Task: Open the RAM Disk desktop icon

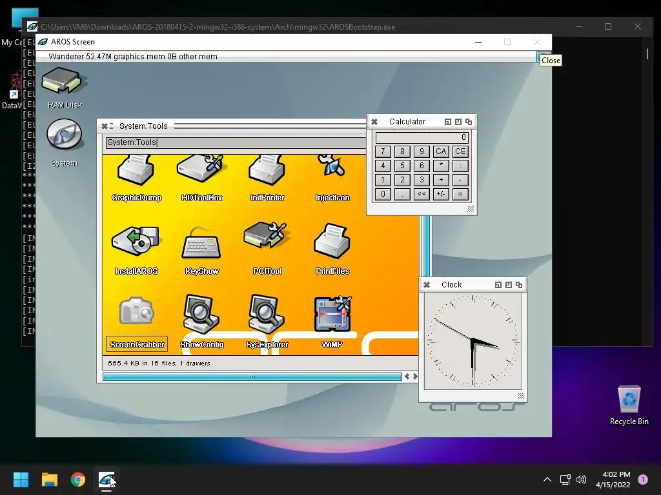Action: point(65,88)
